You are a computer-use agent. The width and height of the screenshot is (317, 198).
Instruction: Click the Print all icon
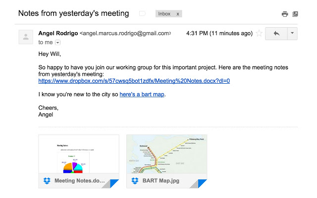pos(285,14)
